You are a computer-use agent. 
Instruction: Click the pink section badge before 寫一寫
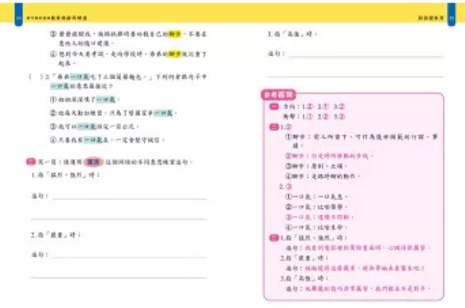click(x=30, y=161)
